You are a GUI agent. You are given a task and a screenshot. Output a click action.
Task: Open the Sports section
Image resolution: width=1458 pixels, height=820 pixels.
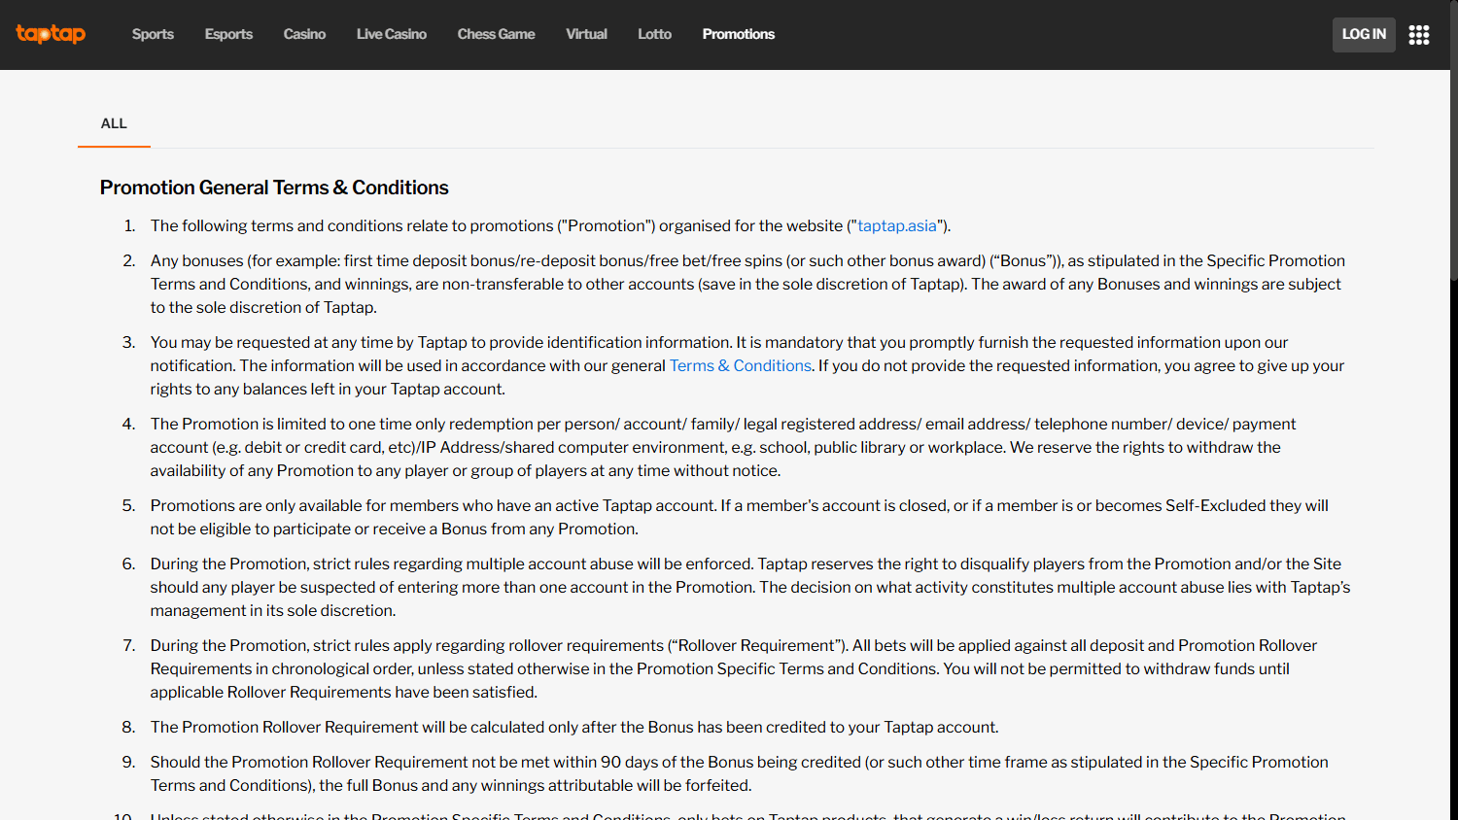point(153,34)
